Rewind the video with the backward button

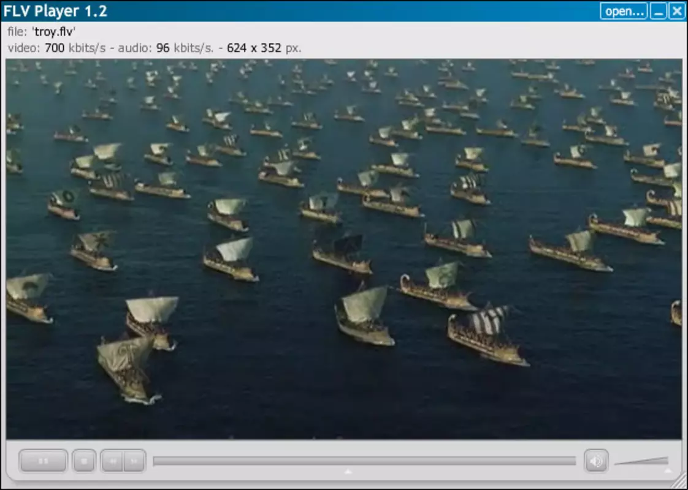tap(112, 461)
